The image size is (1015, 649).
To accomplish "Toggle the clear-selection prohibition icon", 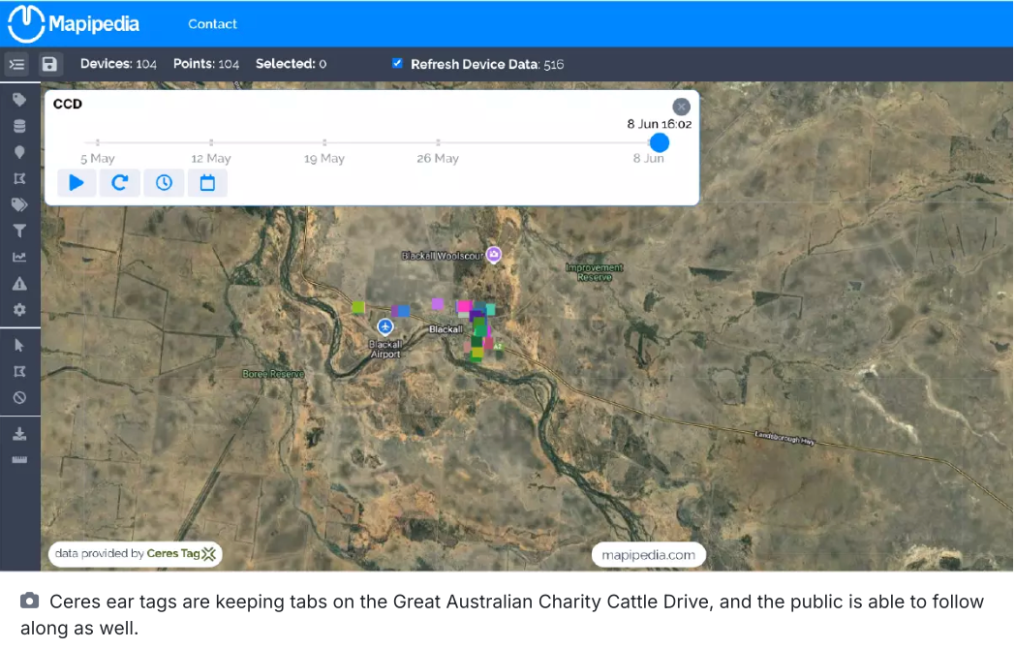I will 20,397.
